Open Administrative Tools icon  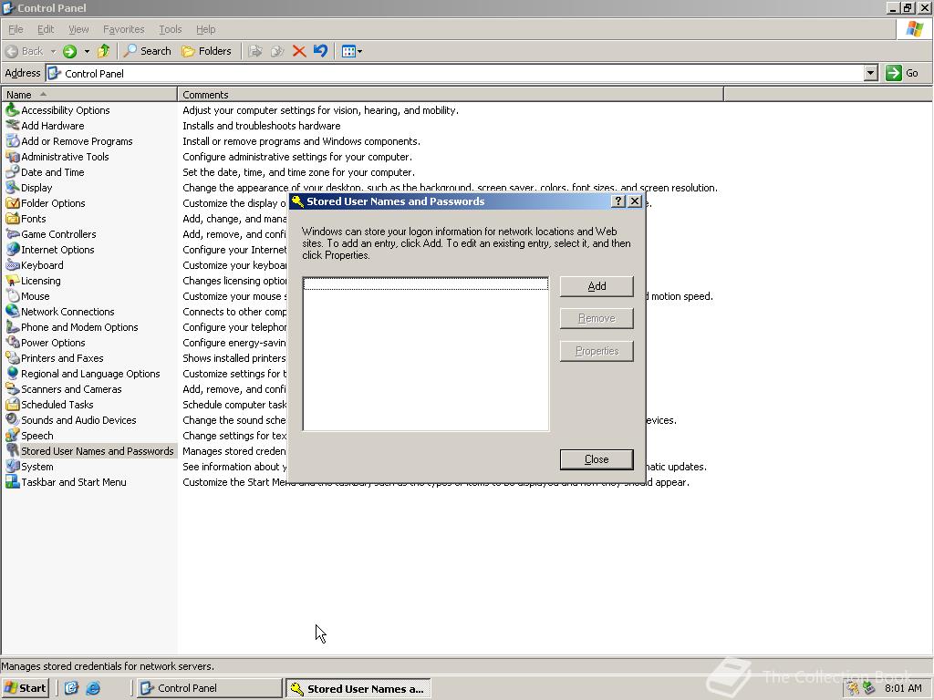coord(13,157)
